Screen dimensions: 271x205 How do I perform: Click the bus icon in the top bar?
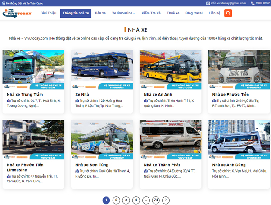click(4, 3)
